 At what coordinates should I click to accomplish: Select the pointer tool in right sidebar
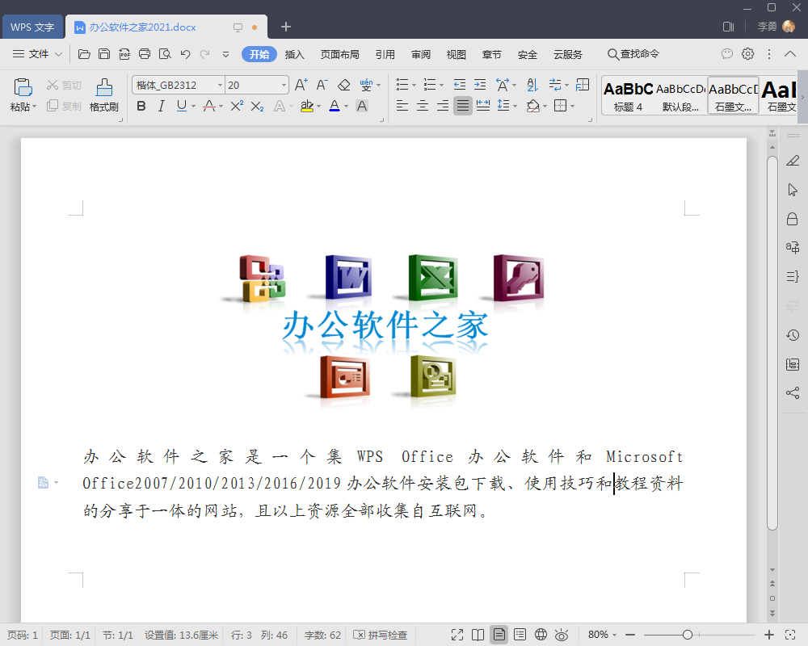(x=793, y=190)
